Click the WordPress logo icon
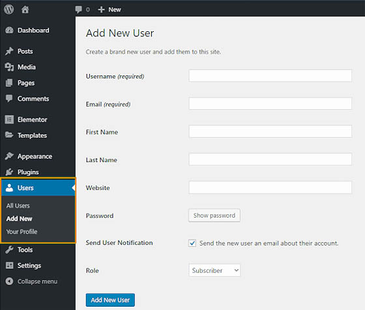 [9, 10]
